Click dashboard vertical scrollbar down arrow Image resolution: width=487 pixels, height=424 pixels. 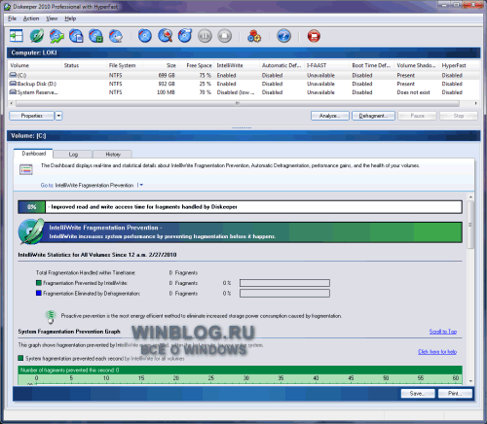click(x=470, y=381)
